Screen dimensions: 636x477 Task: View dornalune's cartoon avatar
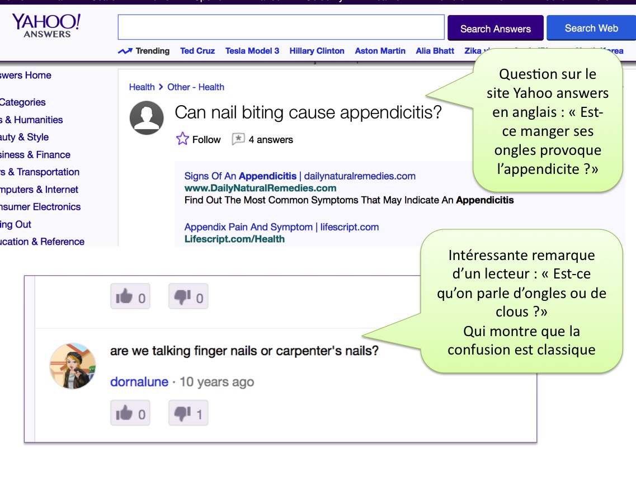coord(73,366)
